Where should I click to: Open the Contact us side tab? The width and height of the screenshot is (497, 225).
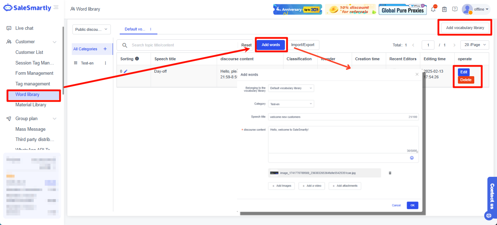pyautogui.click(x=492, y=196)
